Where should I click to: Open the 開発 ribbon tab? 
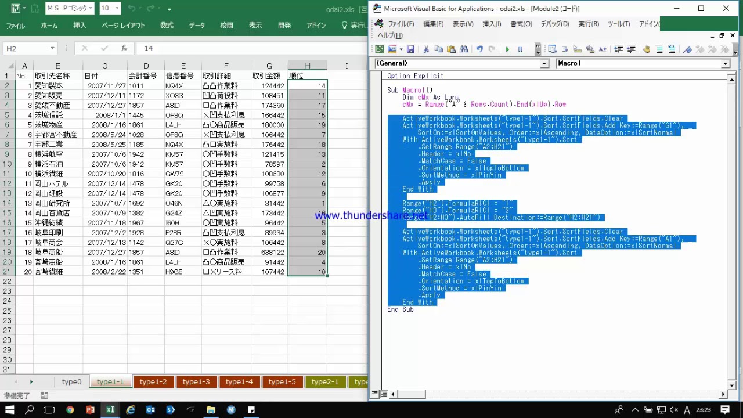click(284, 26)
